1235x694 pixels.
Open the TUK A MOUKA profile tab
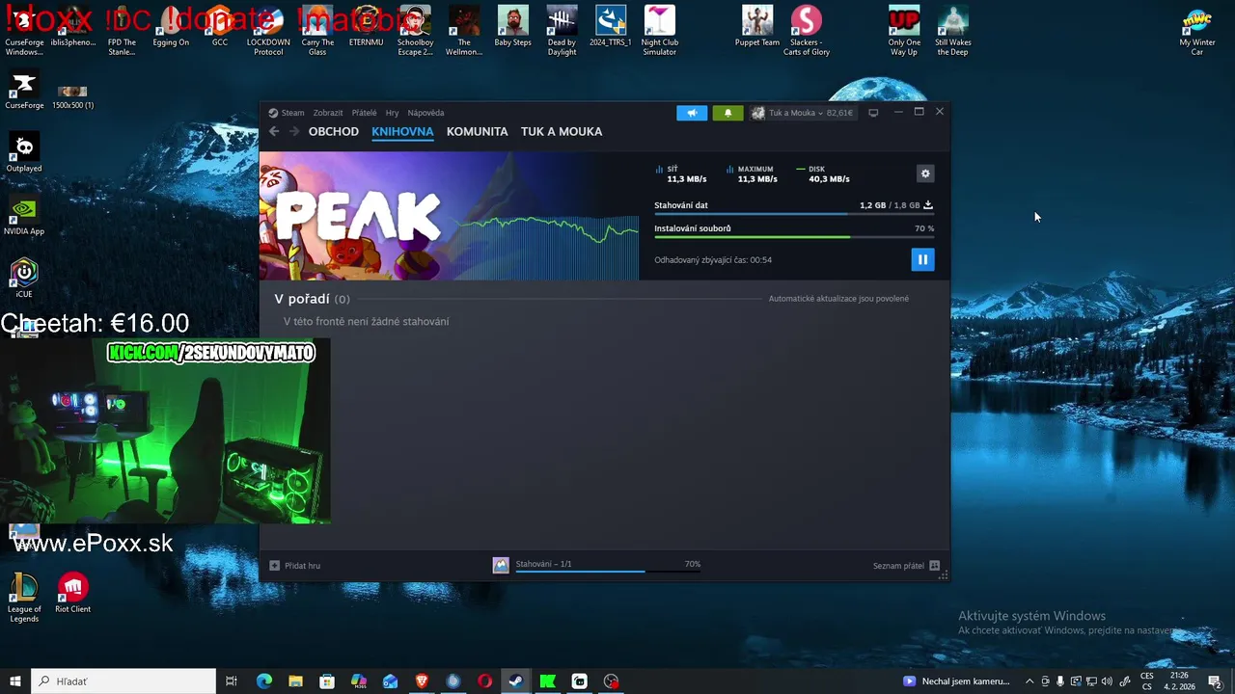pos(562,131)
